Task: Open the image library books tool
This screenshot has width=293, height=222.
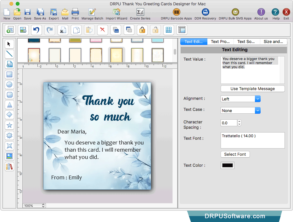Action: click(9, 166)
